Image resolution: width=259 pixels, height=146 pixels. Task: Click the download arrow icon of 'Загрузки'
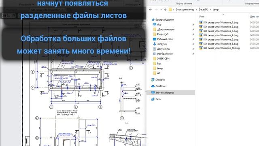pyautogui.click(x=155, y=44)
